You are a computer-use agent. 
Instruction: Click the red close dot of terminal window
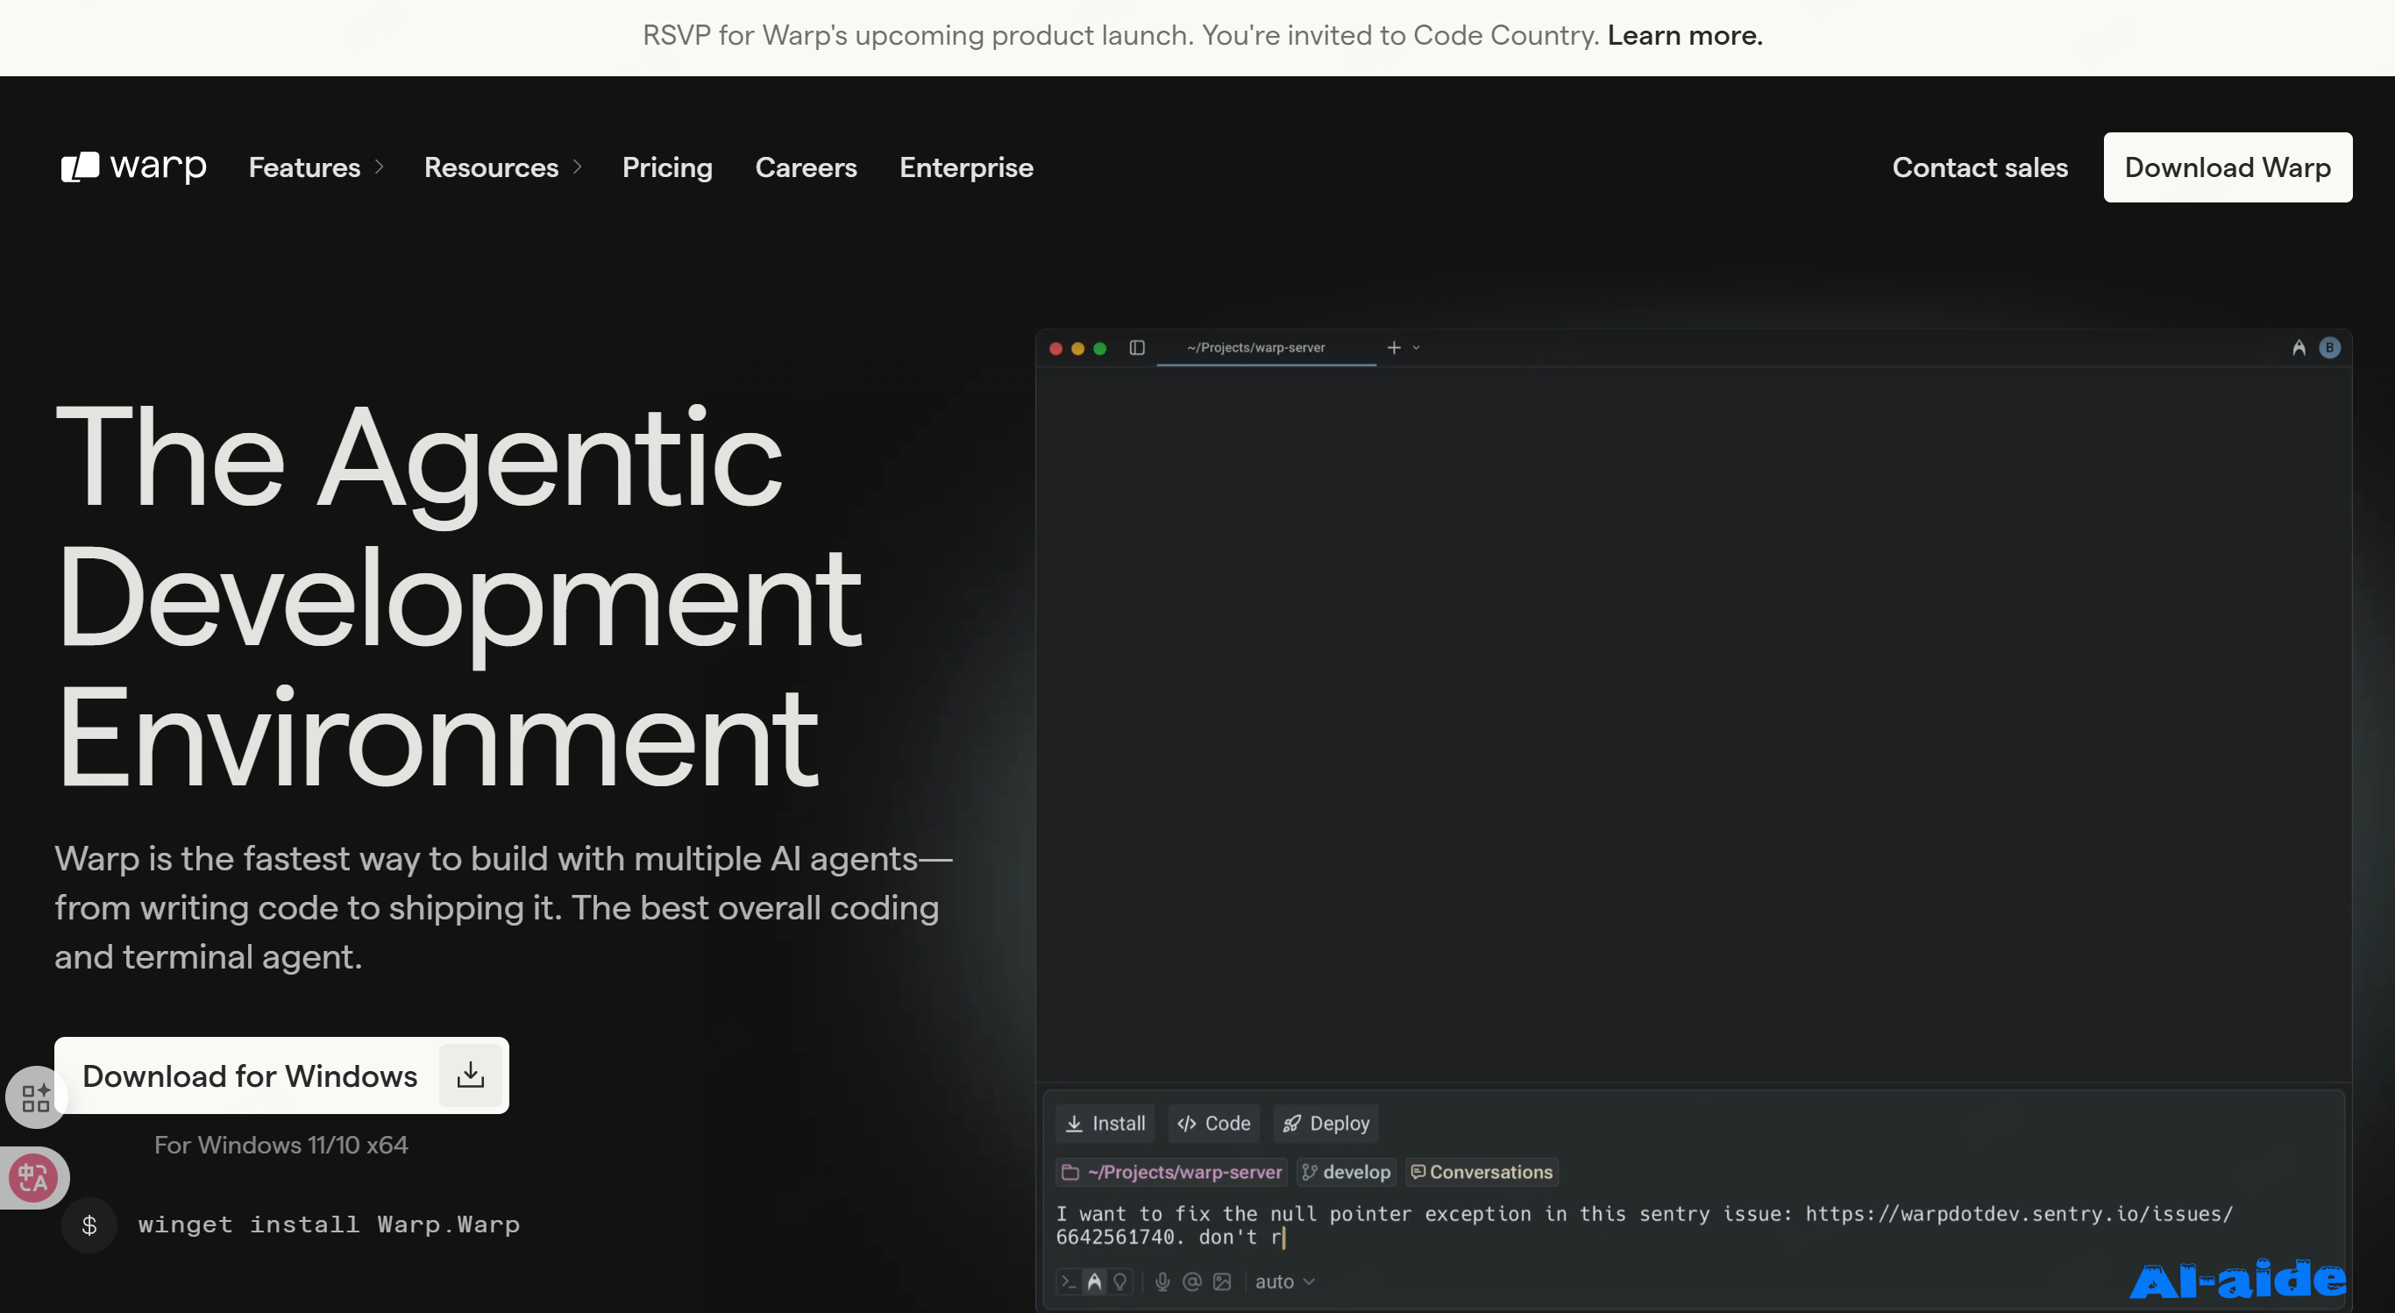click(1055, 348)
